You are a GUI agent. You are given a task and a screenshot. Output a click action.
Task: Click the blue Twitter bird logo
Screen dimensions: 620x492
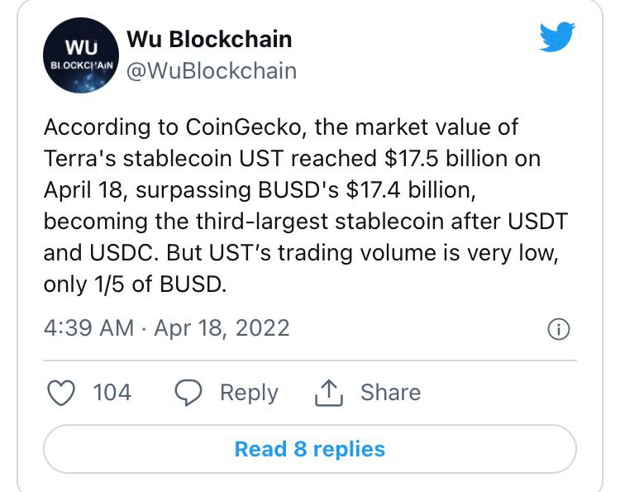coord(557,38)
